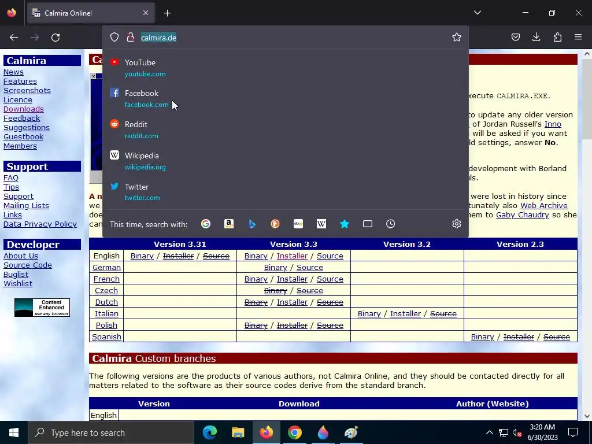Open the muted volume tray icon
592x444 pixels.
click(517, 432)
